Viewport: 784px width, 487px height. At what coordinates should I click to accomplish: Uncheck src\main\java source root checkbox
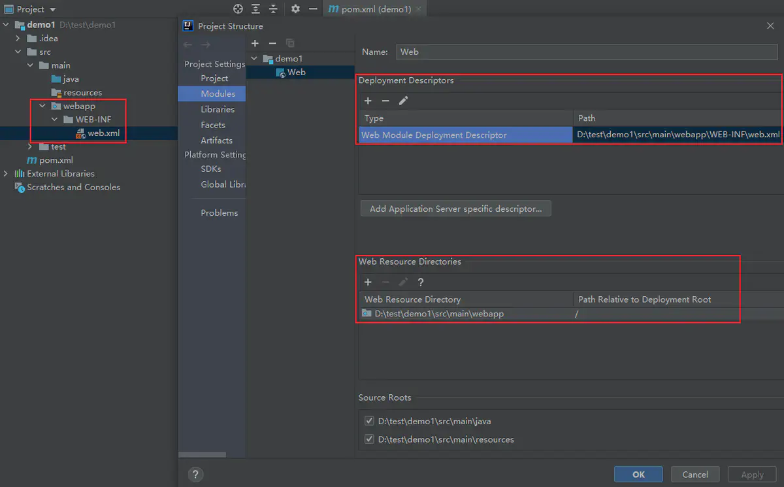(369, 421)
